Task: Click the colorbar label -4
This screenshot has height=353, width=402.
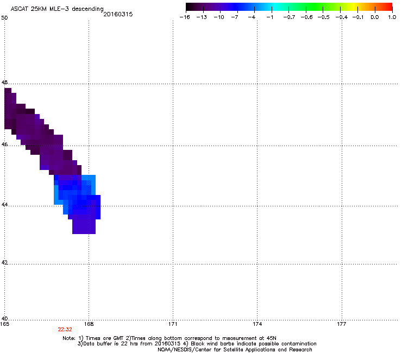Action: coord(252,17)
